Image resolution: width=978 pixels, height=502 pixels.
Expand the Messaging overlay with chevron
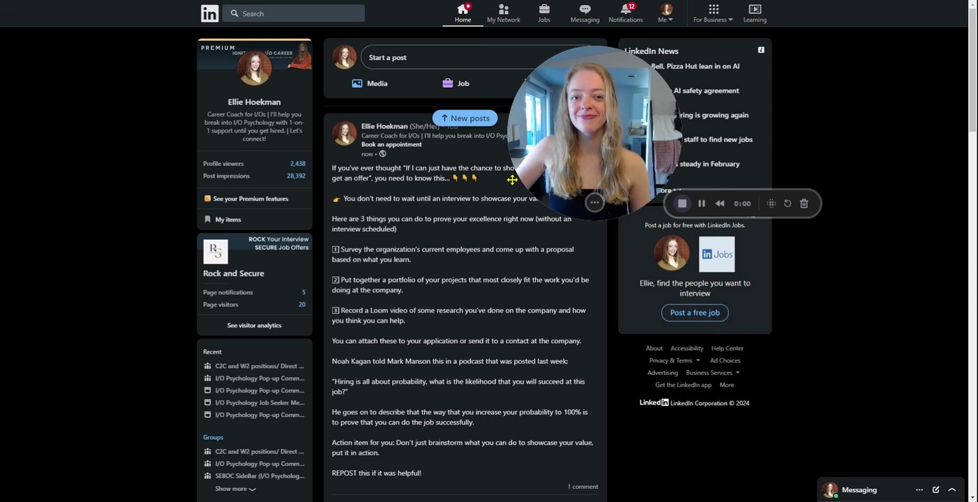click(952, 490)
